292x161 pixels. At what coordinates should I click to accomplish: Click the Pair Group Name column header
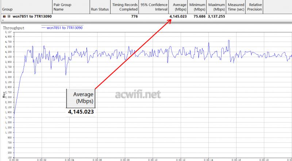pyautogui.click(x=70, y=7)
